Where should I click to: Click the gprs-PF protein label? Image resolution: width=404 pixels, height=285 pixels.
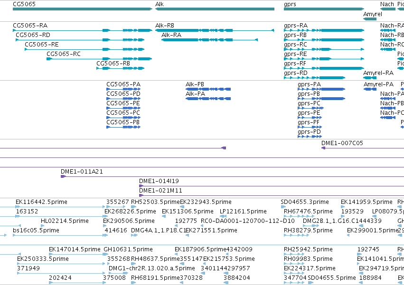click(309, 122)
